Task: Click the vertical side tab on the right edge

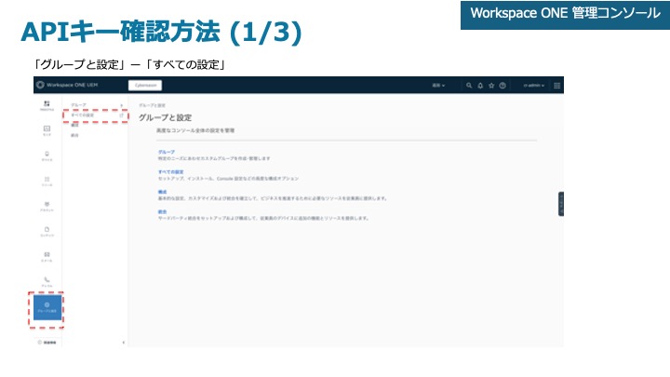Action: coord(561,204)
